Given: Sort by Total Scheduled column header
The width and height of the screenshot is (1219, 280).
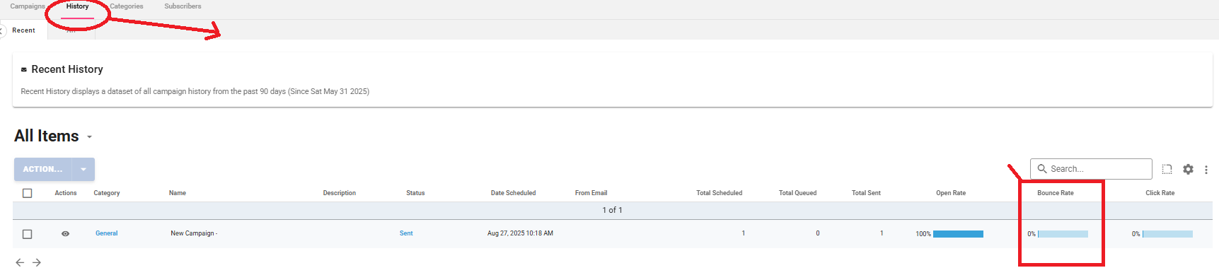Looking at the screenshot, I should [x=719, y=193].
